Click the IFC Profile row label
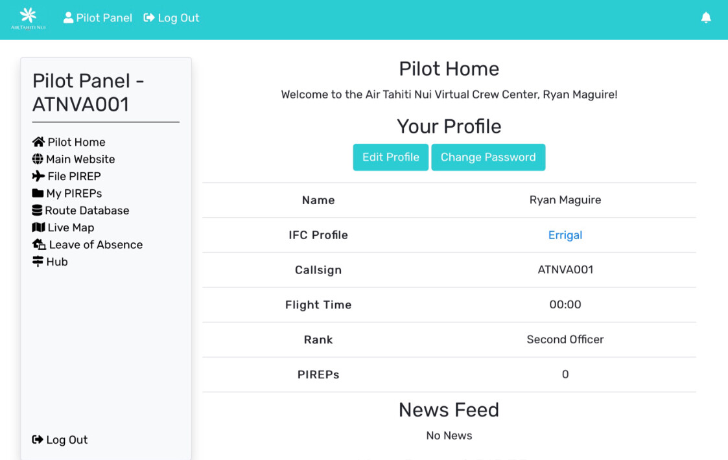This screenshot has height=460, width=728. click(x=318, y=235)
